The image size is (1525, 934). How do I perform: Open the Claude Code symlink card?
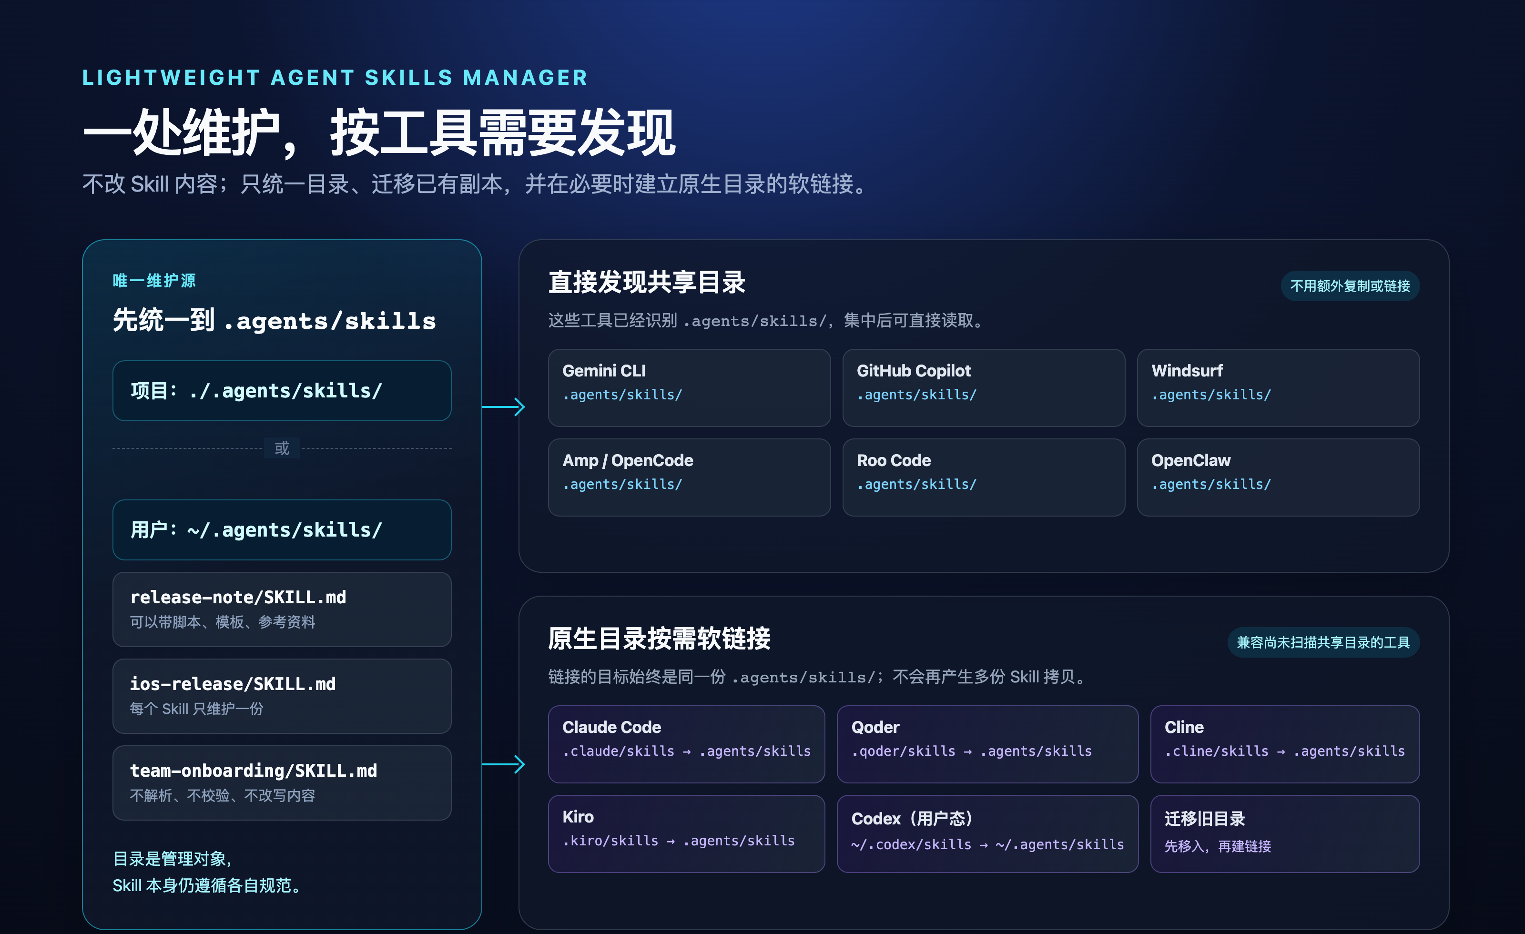click(x=686, y=744)
